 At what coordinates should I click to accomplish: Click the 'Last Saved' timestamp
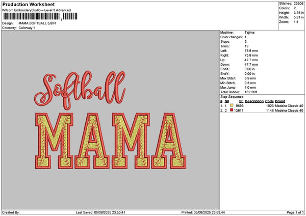[x=100, y=212]
